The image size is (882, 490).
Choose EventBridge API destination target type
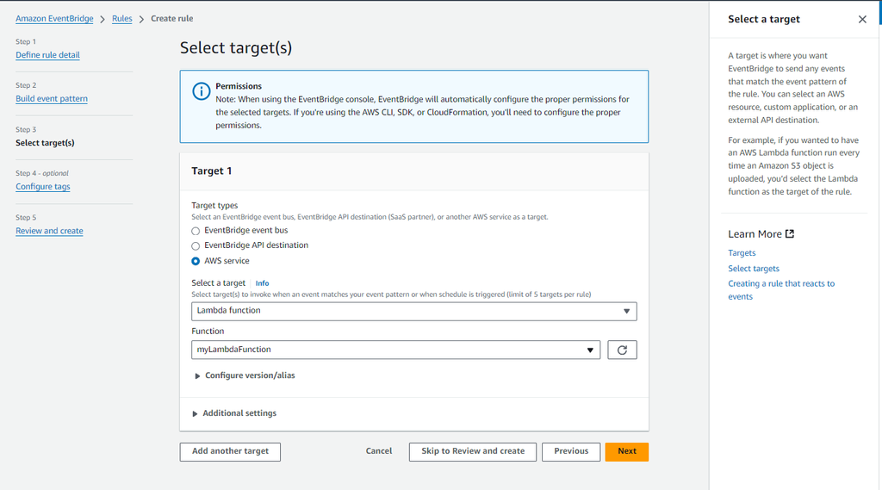(196, 245)
